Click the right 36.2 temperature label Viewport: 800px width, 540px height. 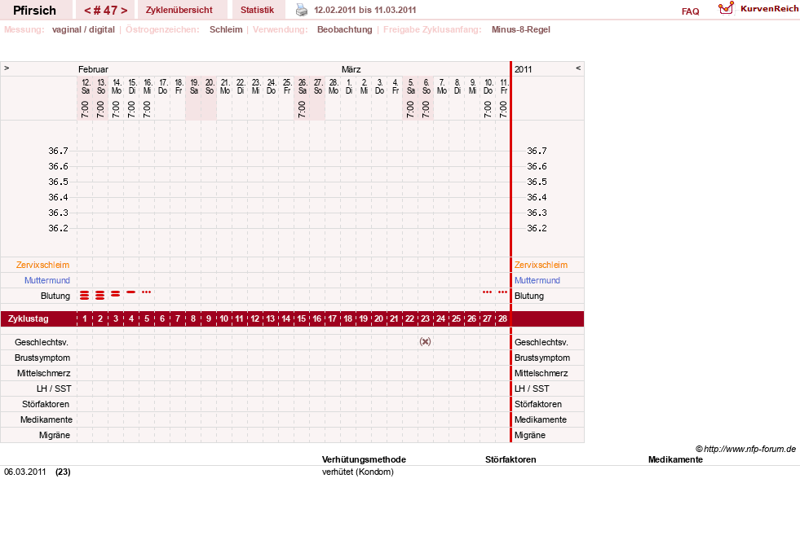pos(537,228)
